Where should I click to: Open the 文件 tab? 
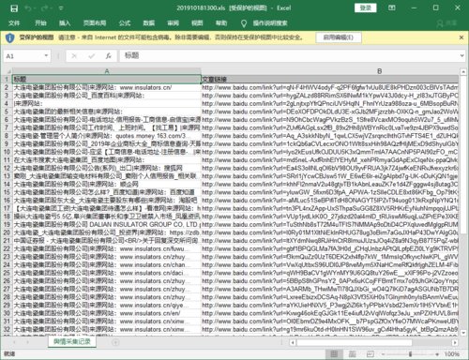pyautogui.click(x=14, y=23)
